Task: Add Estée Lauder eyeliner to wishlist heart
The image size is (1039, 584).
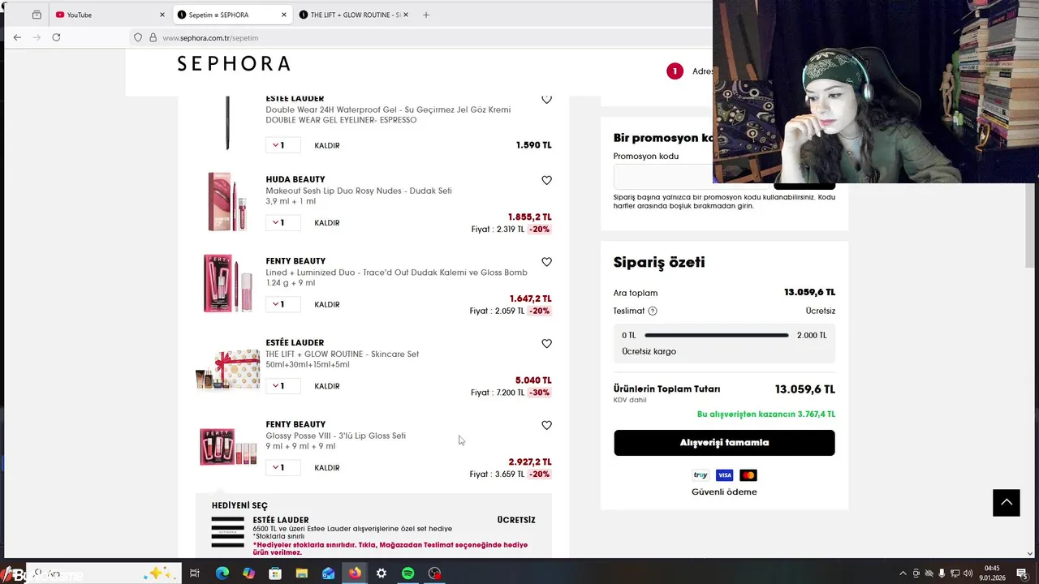Action: [x=546, y=99]
